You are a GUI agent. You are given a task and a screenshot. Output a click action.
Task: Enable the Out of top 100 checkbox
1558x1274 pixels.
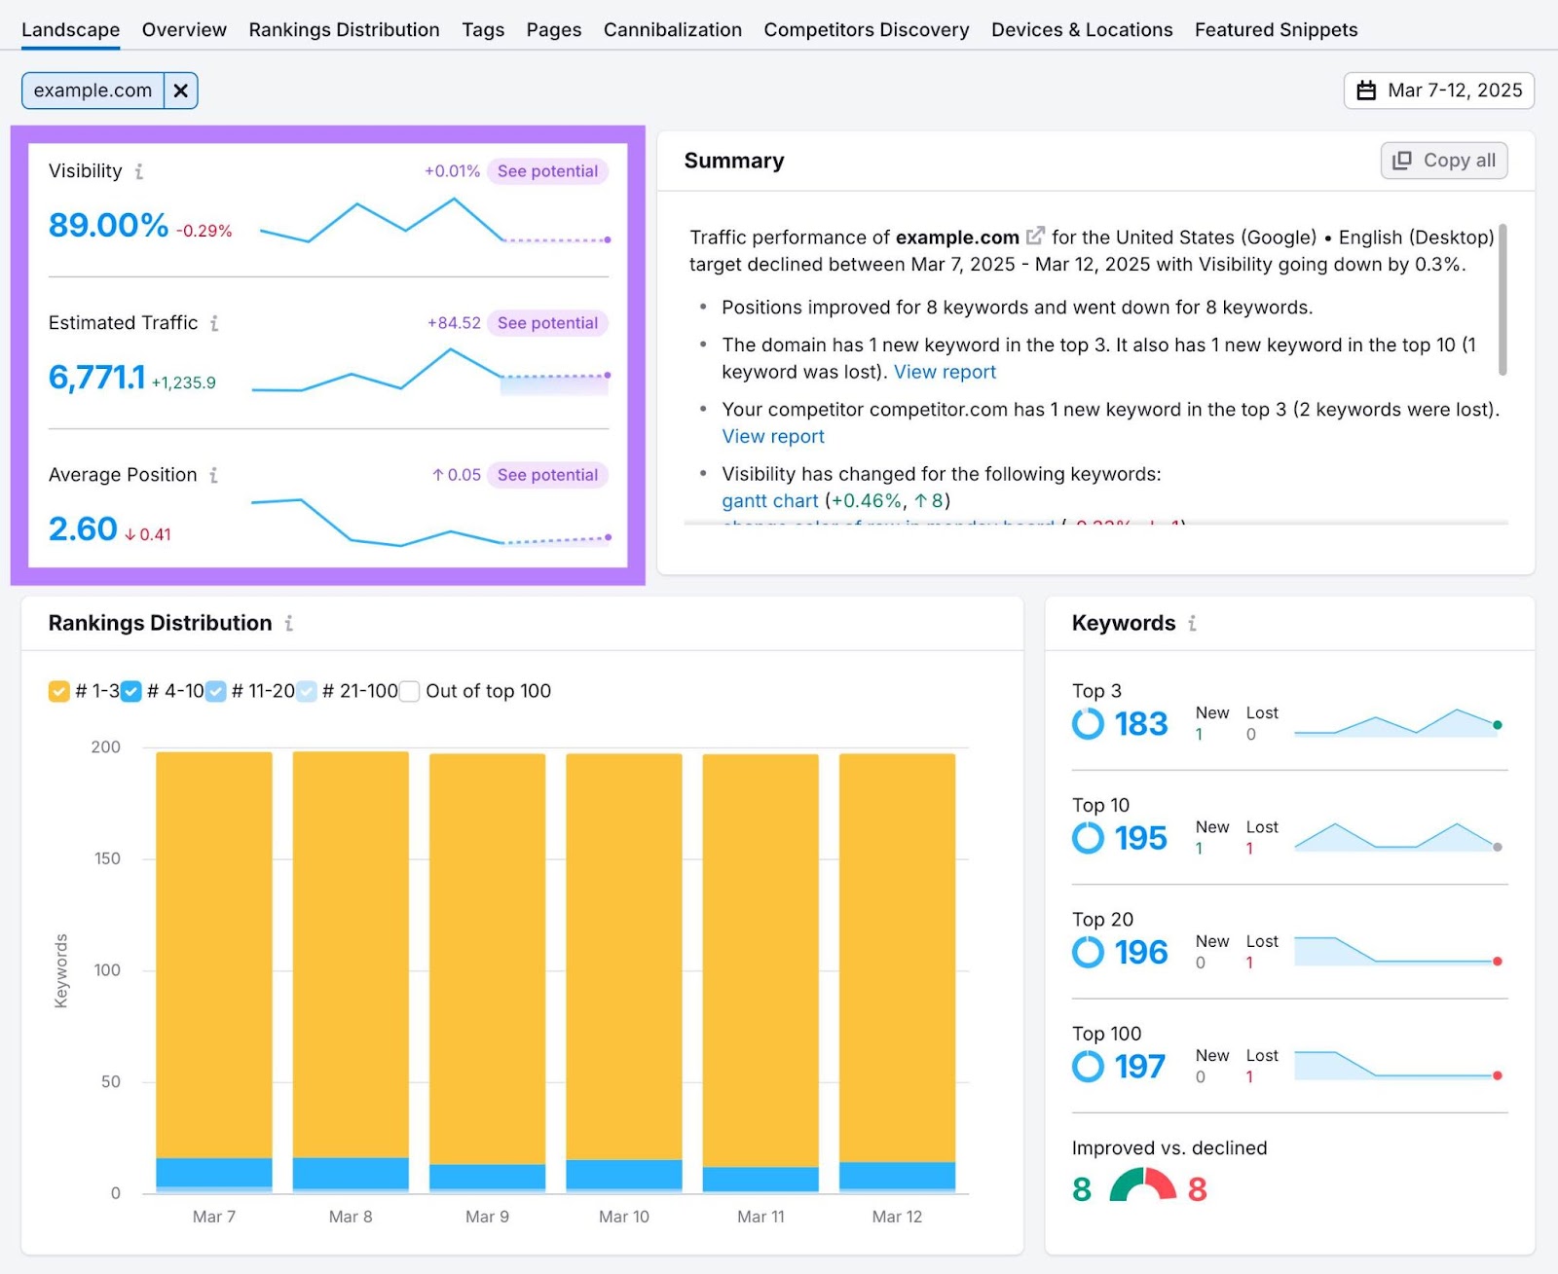click(x=409, y=691)
